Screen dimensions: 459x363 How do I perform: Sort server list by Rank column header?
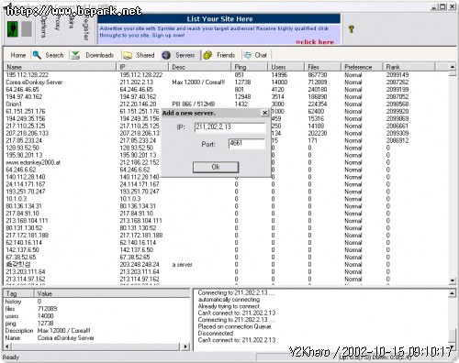point(409,67)
